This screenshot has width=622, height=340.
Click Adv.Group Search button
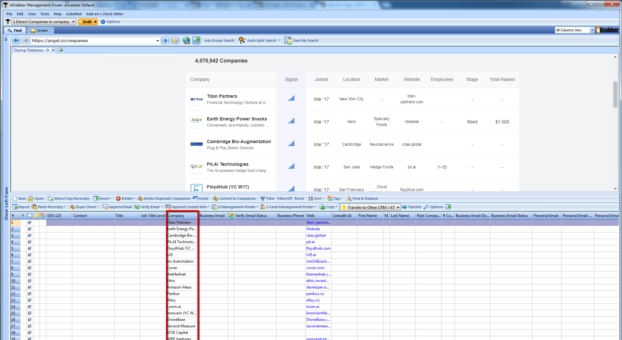(x=219, y=40)
